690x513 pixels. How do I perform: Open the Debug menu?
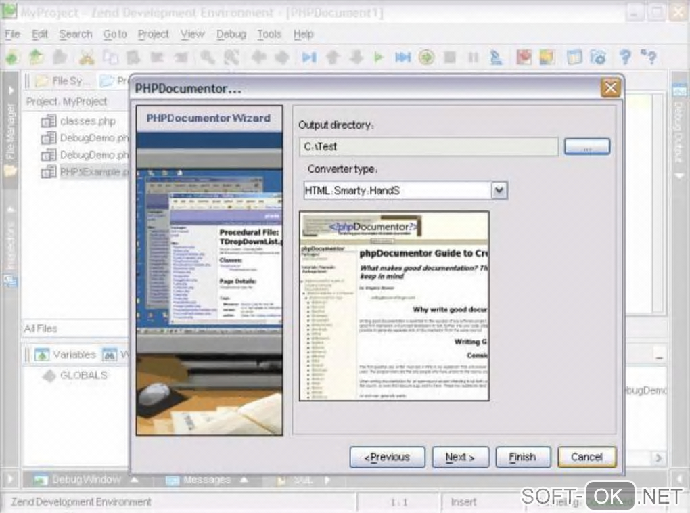pyautogui.click(x=231, y=34)
